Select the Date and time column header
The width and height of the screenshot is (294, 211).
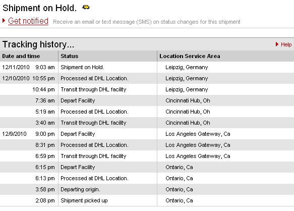(x=21, y=56)
